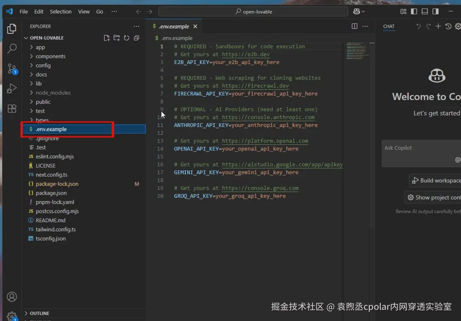Expand the components folder
The width and height of the screenshot is (461, 321).
click(x=84, y=56)
